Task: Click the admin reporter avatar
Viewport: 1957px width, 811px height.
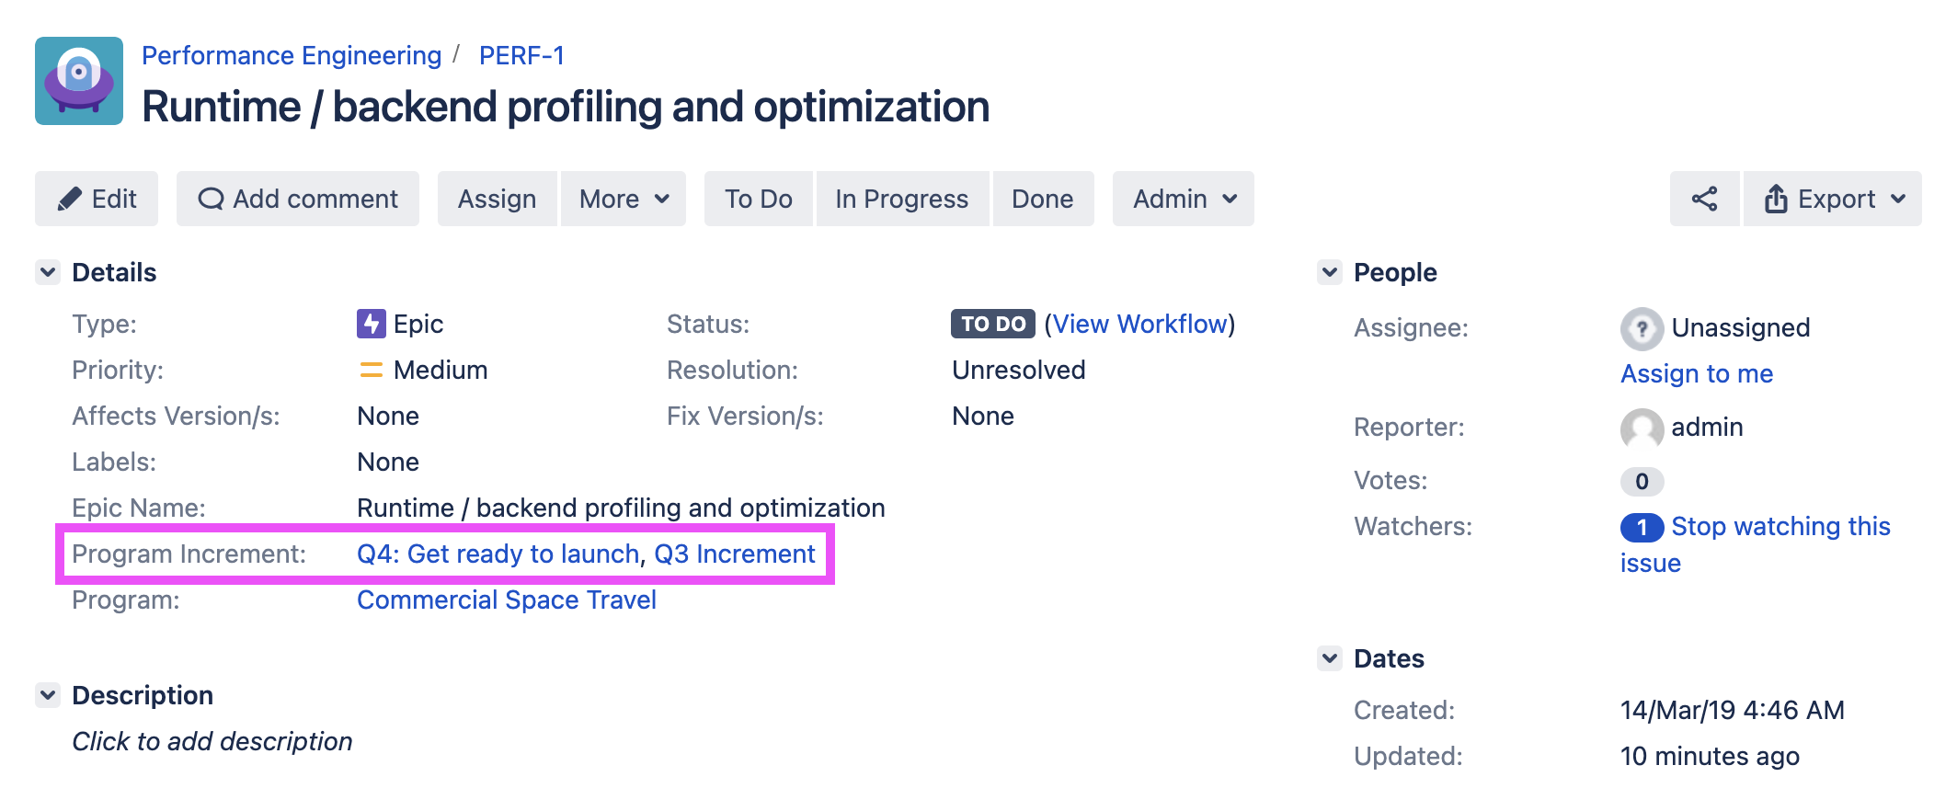Action: (1642, 428)
